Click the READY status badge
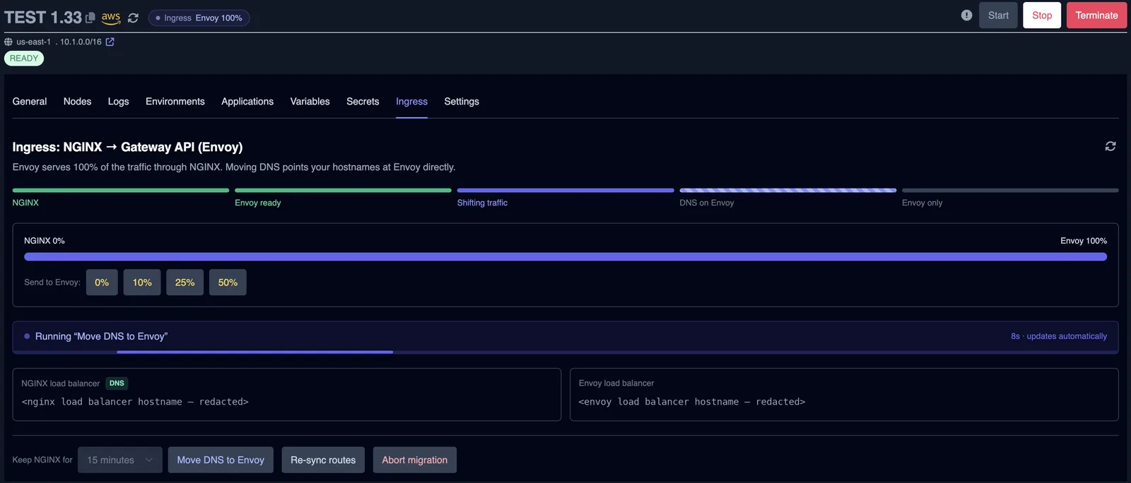The height and width of the screenshot is (483, 1131). [x=24, y=59]
